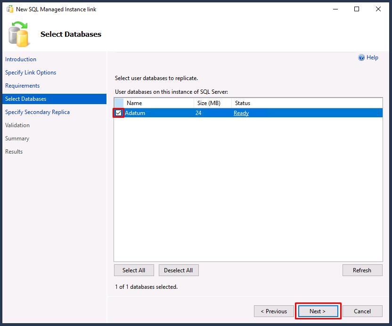
Task: Click Deselect All button
Action: pyautogui.click(x=179, y=270)
